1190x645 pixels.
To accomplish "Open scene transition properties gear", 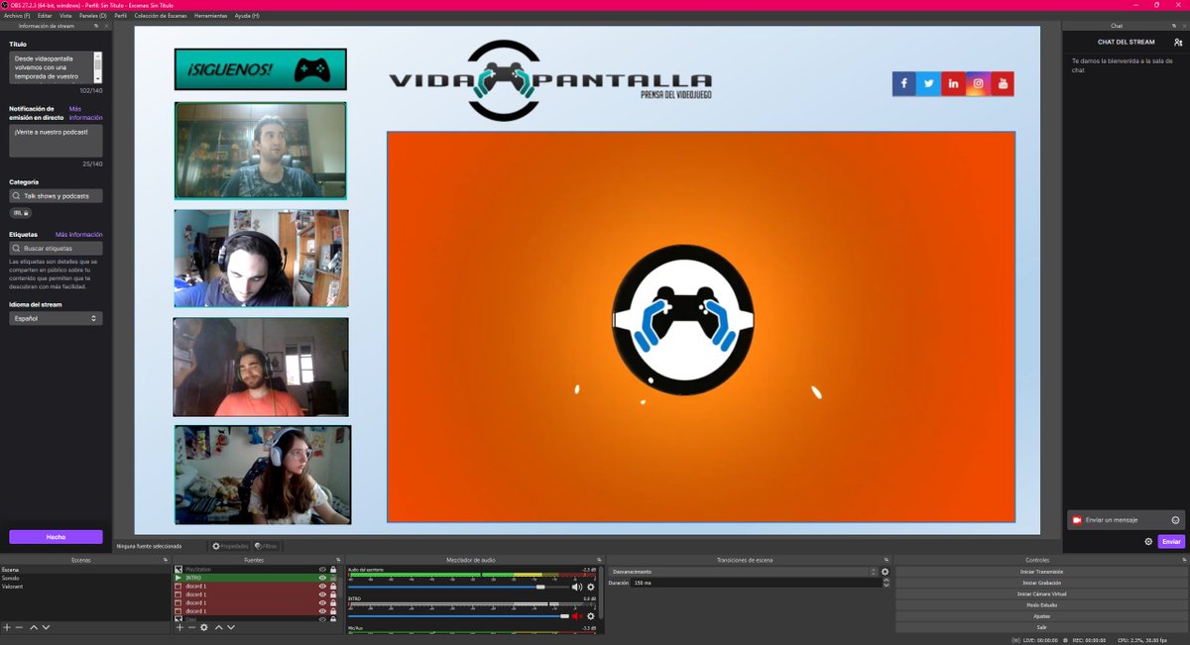I will pos(886,572).
